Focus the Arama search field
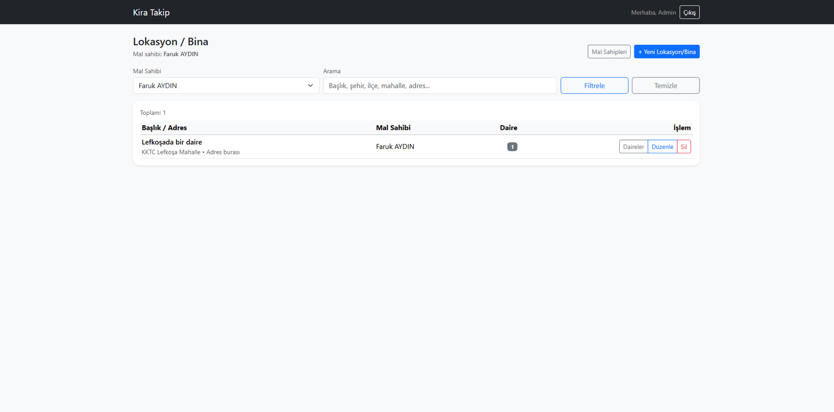 439,86
